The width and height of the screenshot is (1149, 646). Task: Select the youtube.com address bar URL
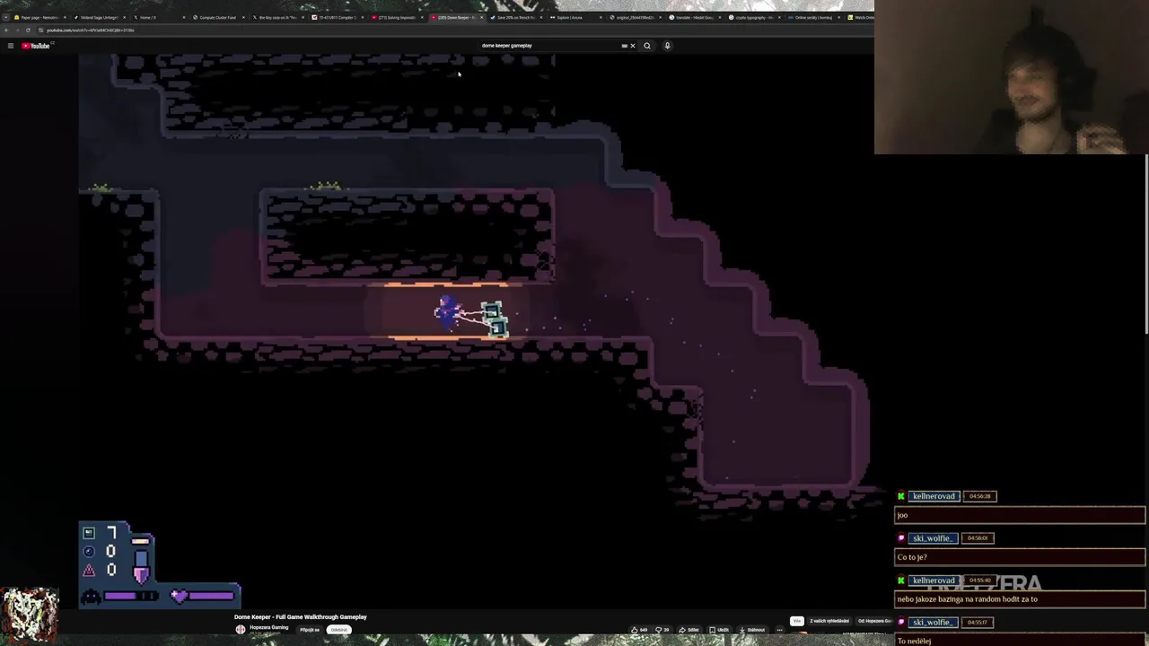(90, 31)
